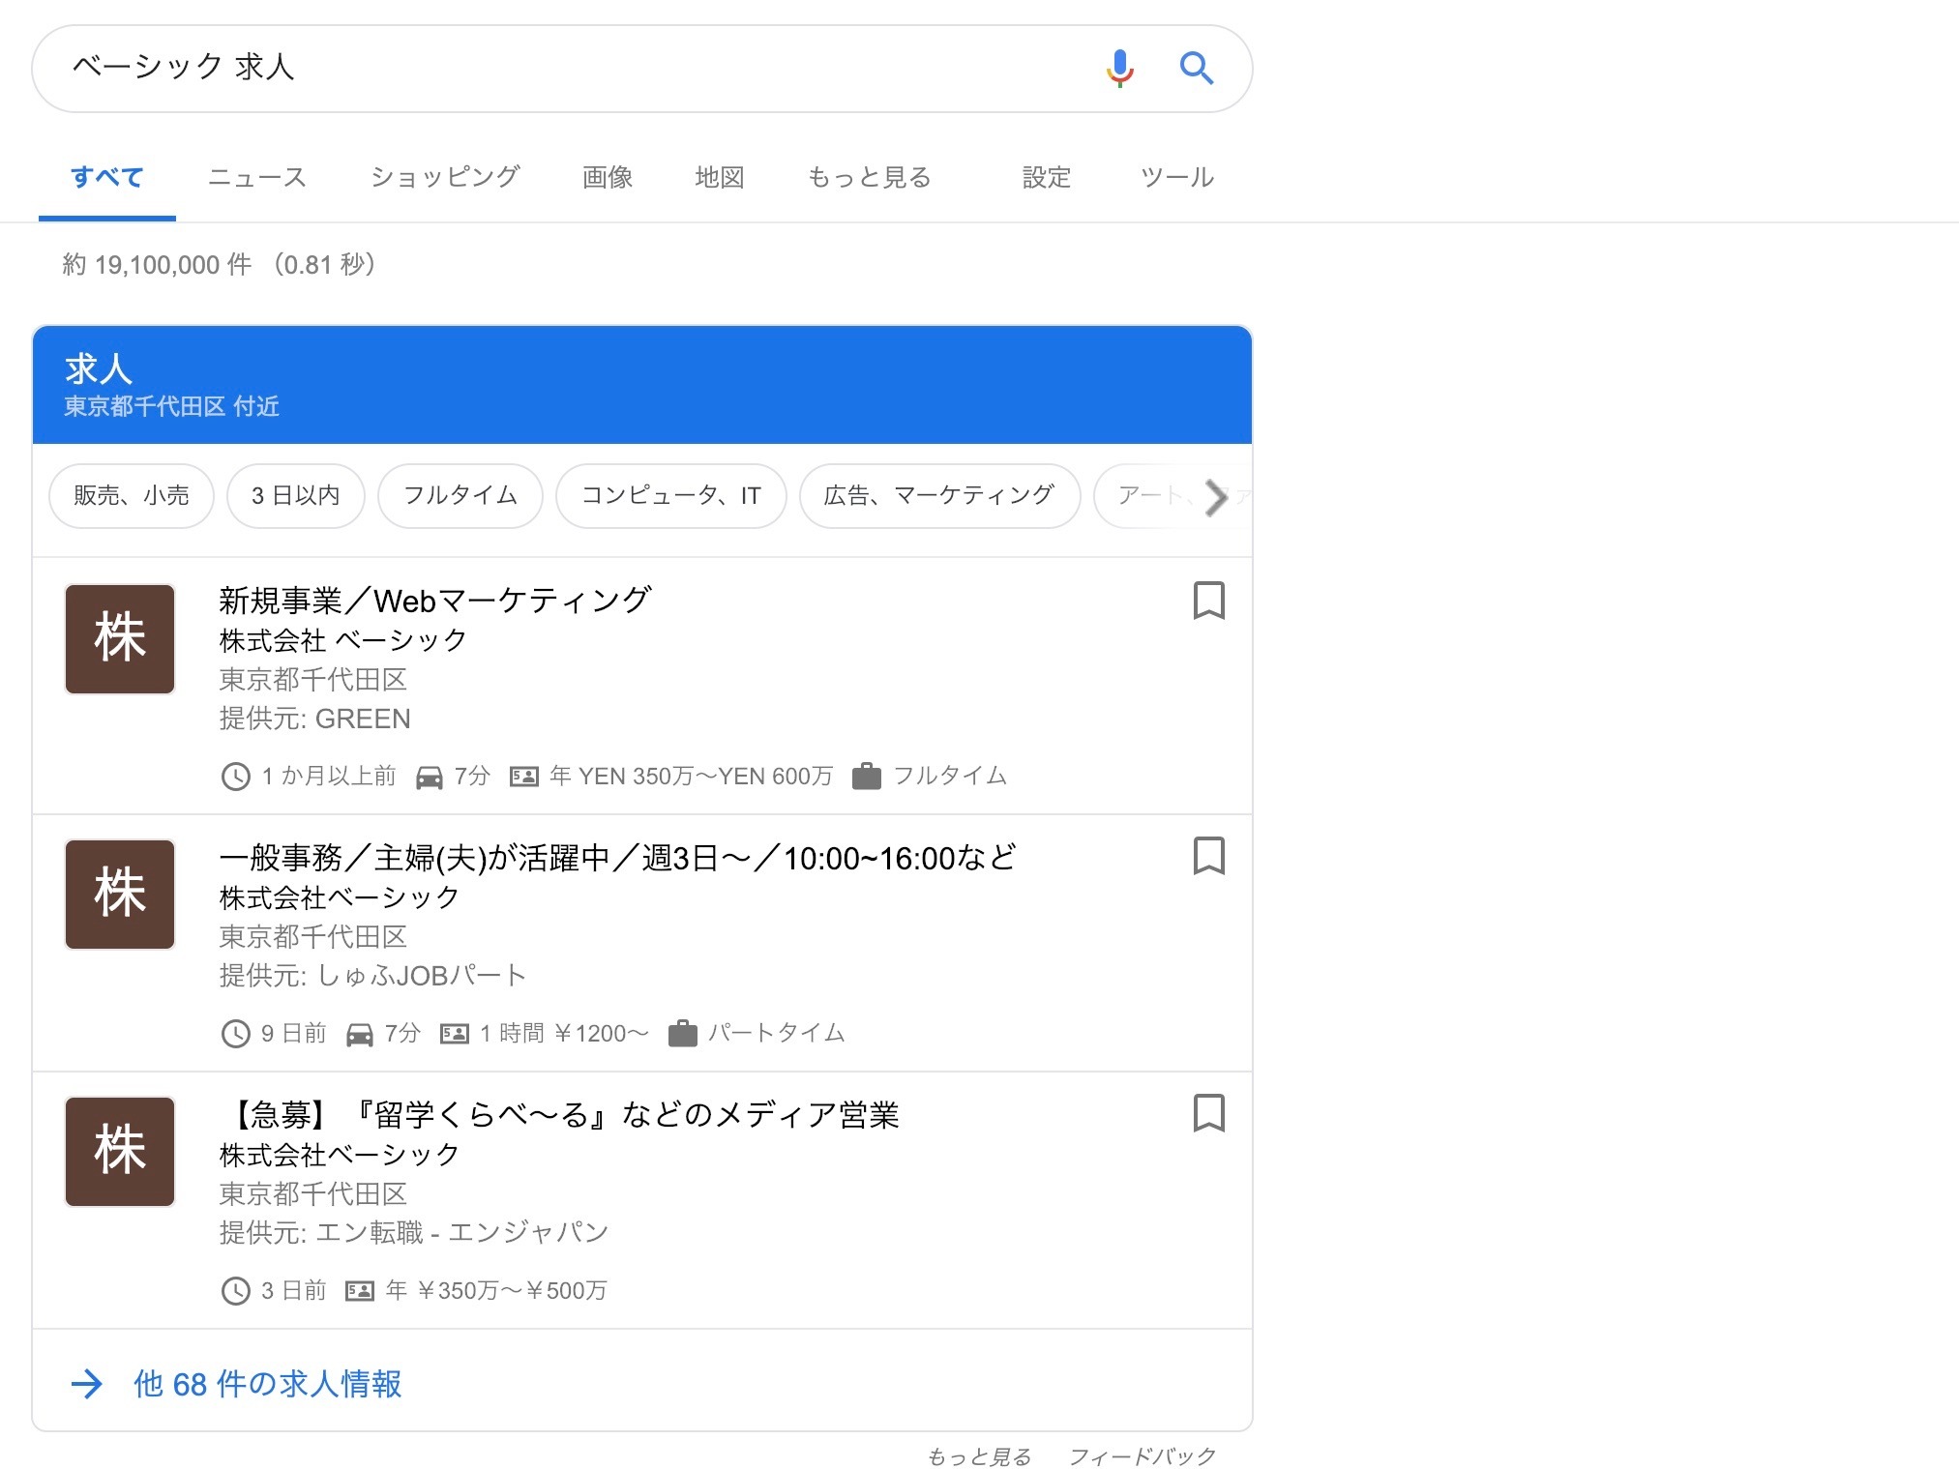Click 提供元: しゅふJOBパート text

372,976
